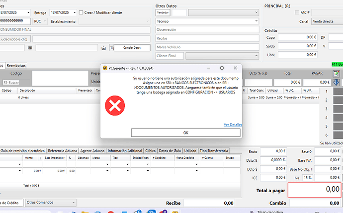Toggle the FAC # checkbox
Screen dimensions: 343x213
(x=297, y=12)
